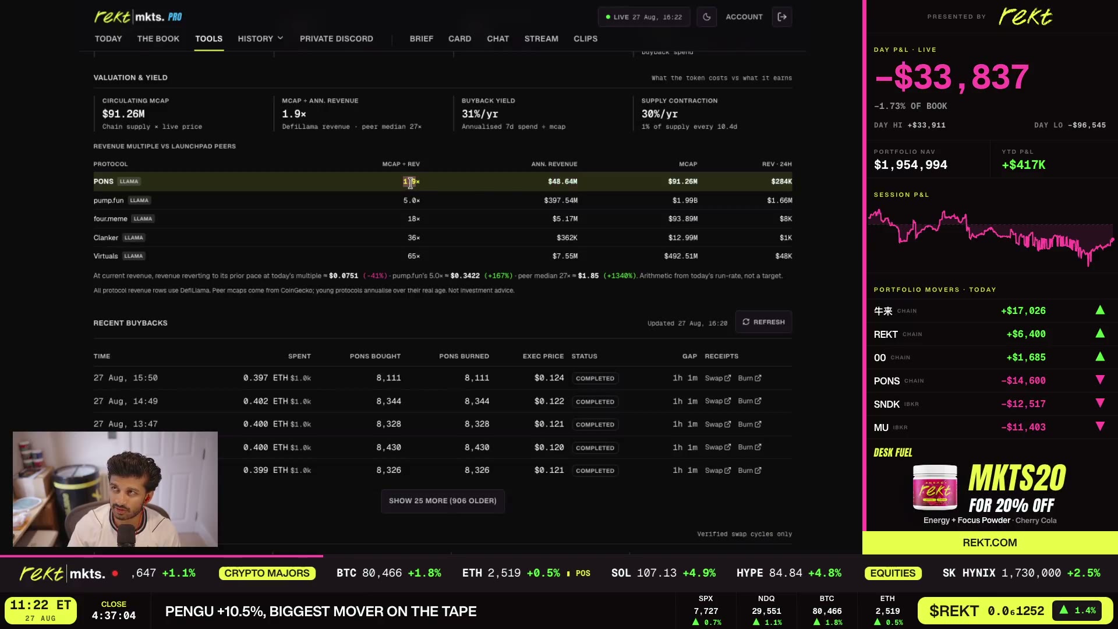Click the logout arrow icon
This screenshot has height=629, width=1118.
coord(782,17)
